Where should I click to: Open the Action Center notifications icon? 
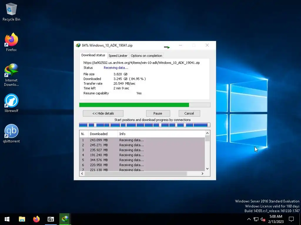coord(291,219)
